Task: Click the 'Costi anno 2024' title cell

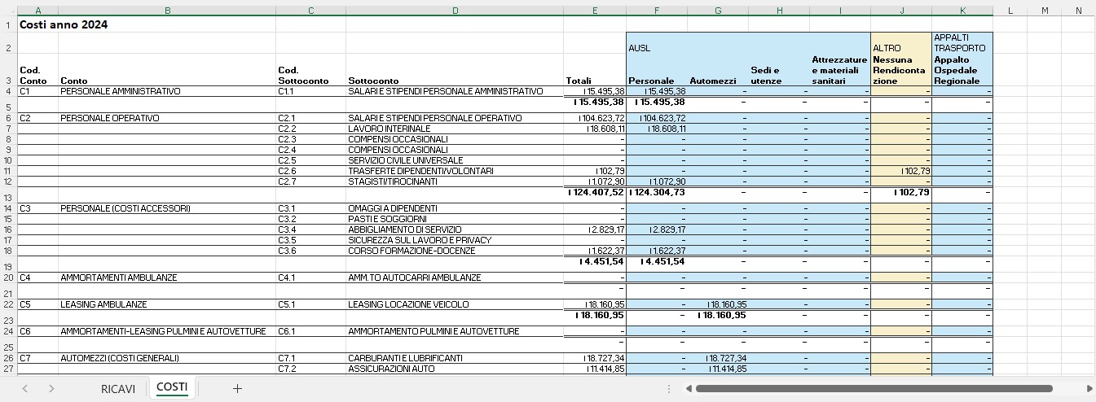Action: (64, 24)
